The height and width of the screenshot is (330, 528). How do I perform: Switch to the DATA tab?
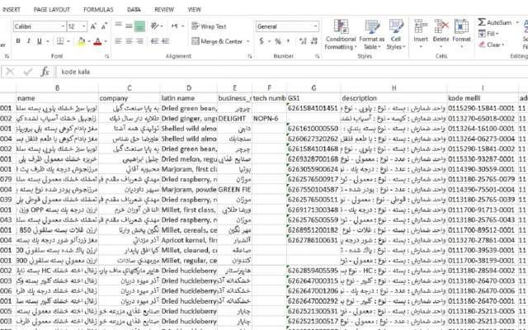click(x=134, y=9)
